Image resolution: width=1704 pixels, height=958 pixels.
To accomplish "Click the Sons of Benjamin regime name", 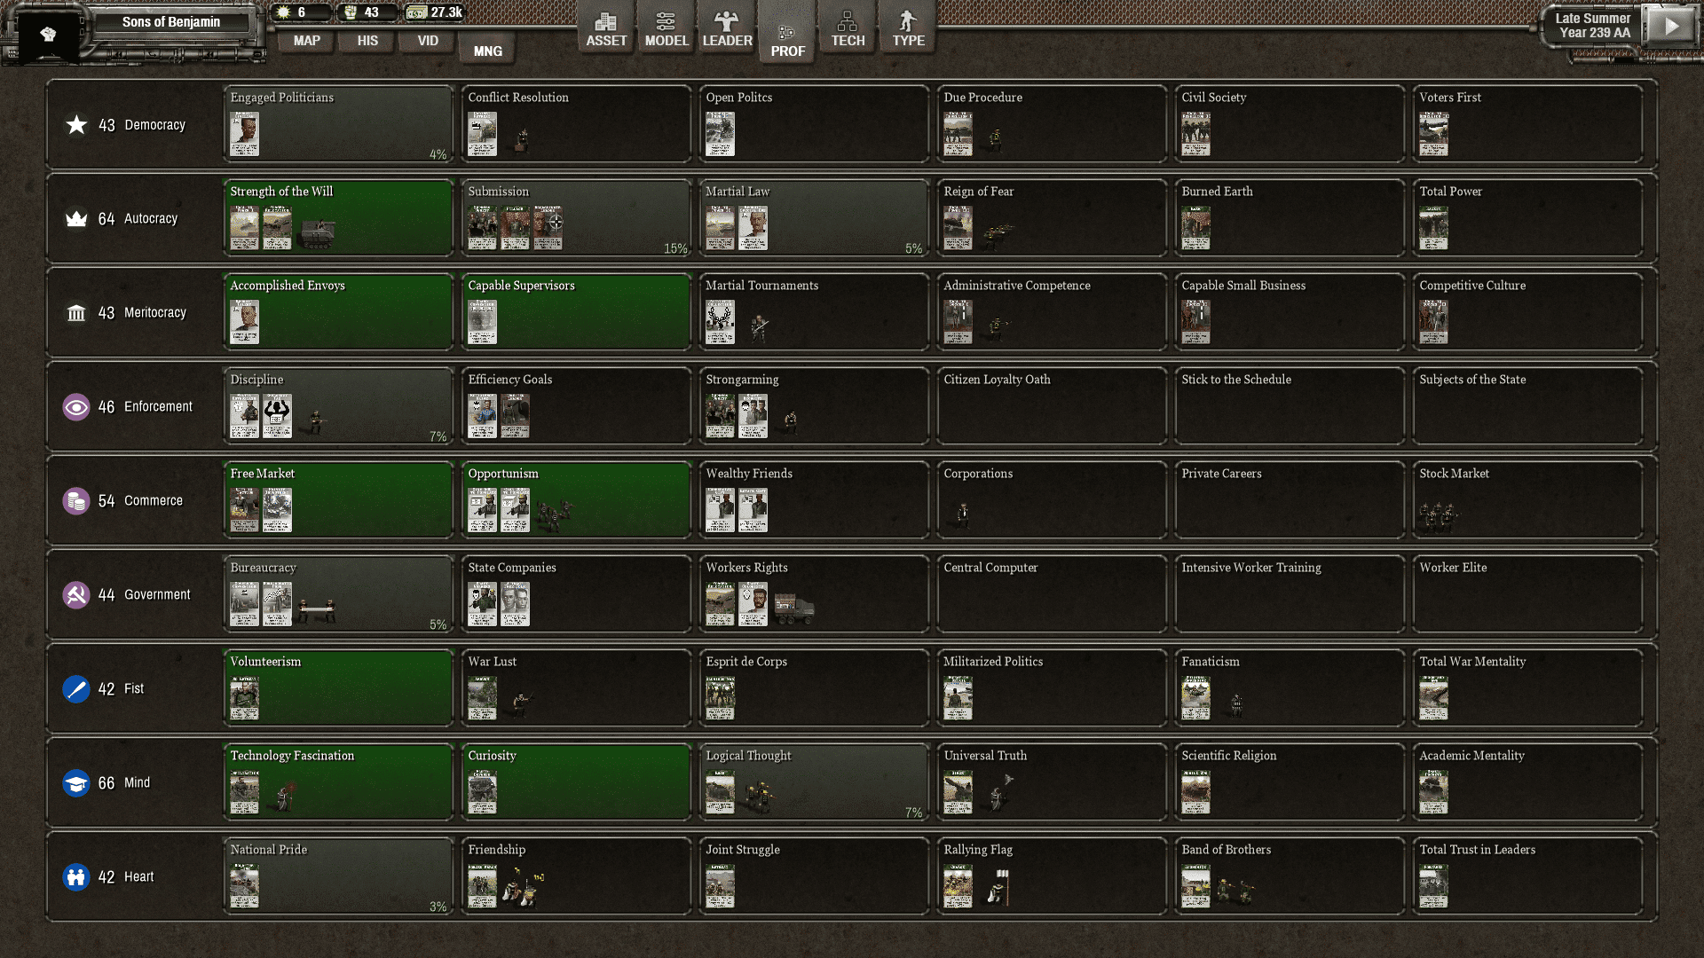I will 171,22.
